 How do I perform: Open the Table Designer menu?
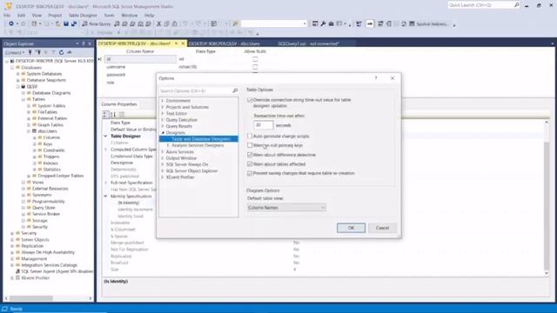83,16
